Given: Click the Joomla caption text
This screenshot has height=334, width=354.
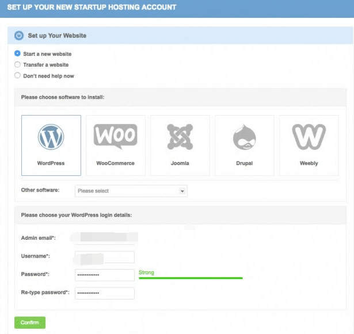Looking at the screenshot, I should [x=180, y=163].
